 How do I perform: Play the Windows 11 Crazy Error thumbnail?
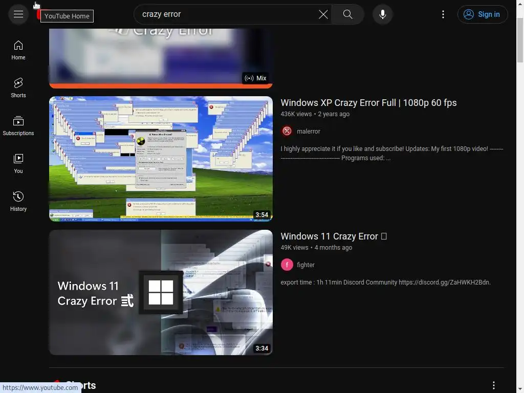(x=161, y=292)
